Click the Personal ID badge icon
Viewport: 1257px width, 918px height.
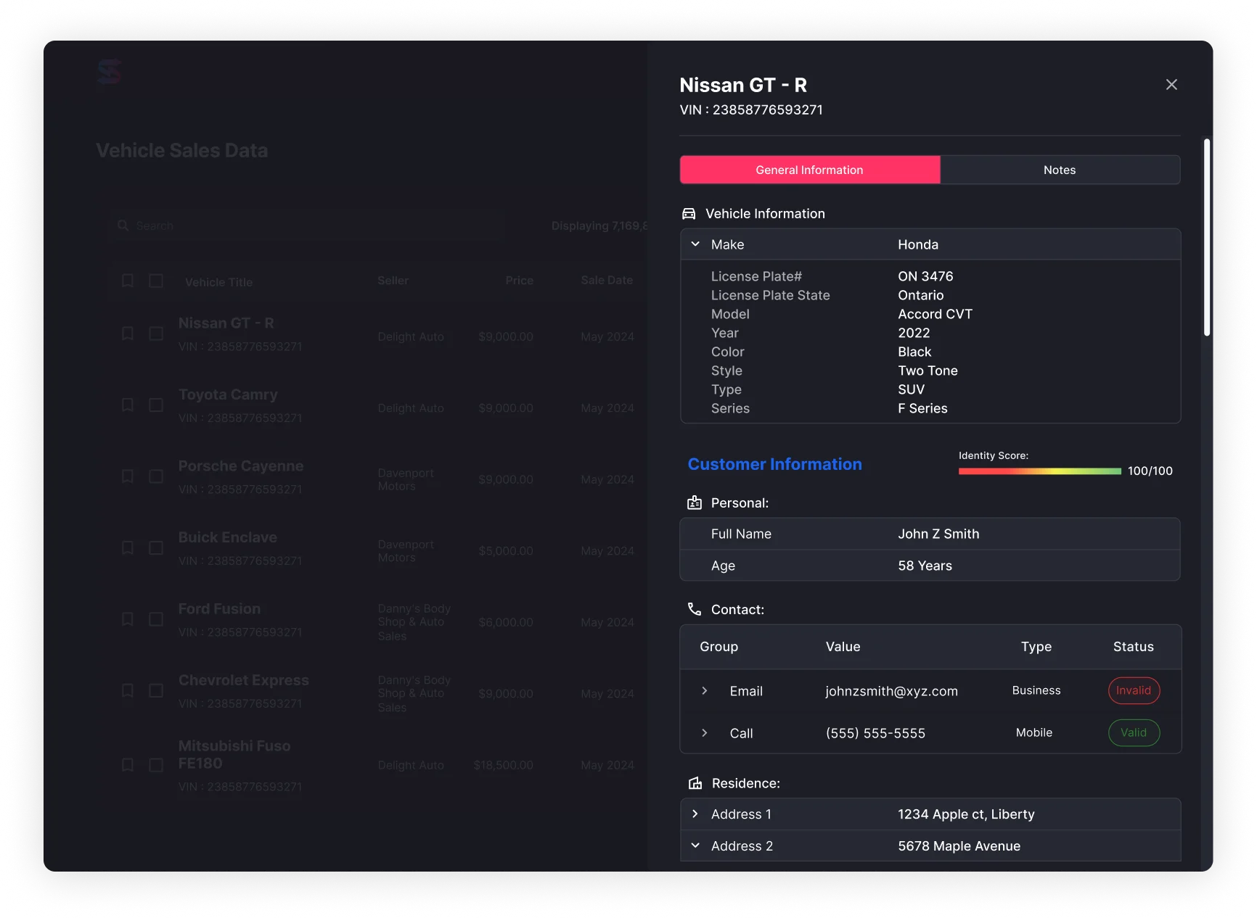tap(695, 503)
